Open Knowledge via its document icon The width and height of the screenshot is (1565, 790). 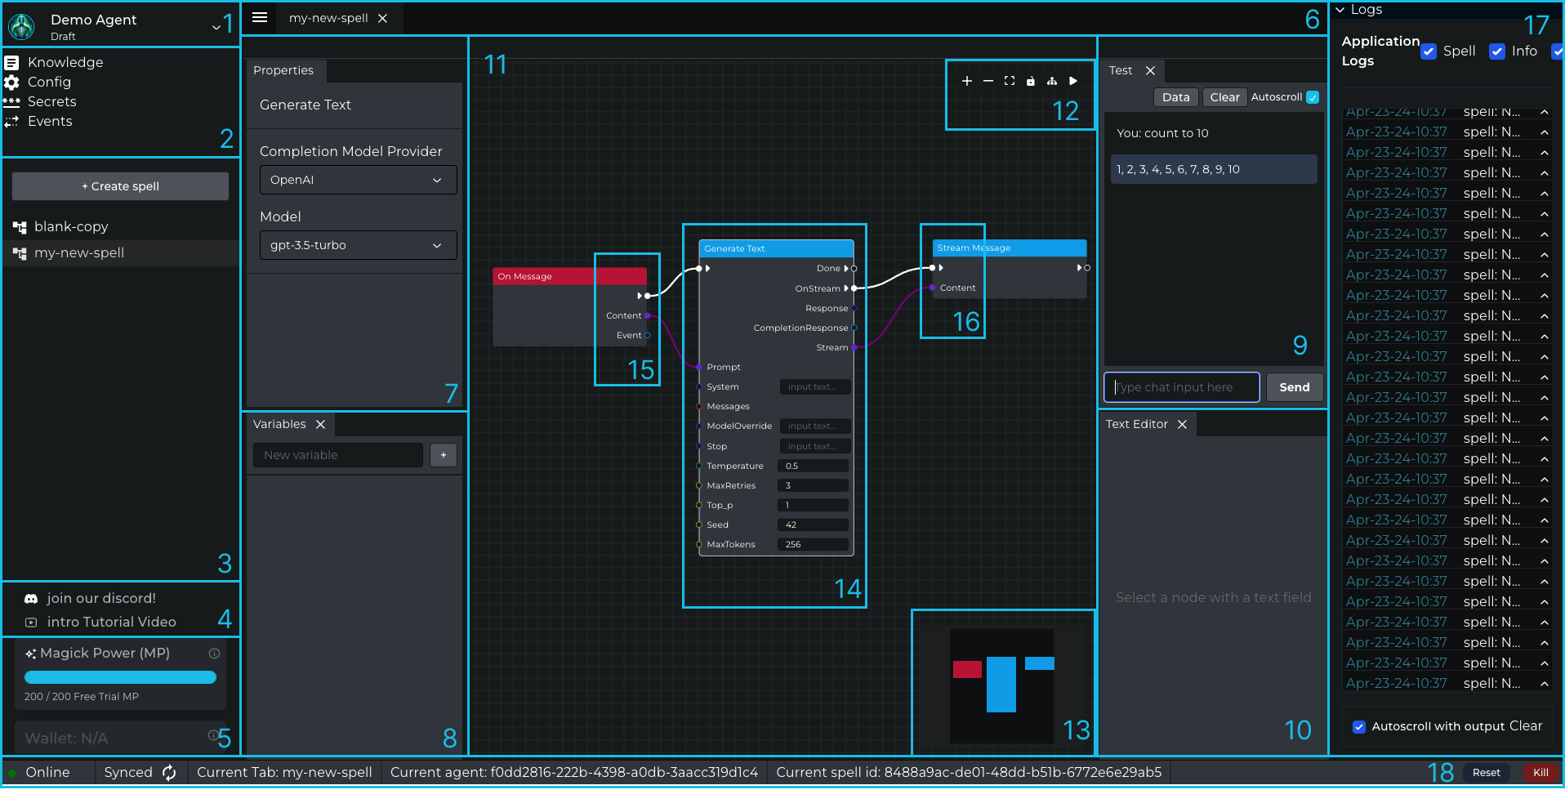click(x=11, y=62)
